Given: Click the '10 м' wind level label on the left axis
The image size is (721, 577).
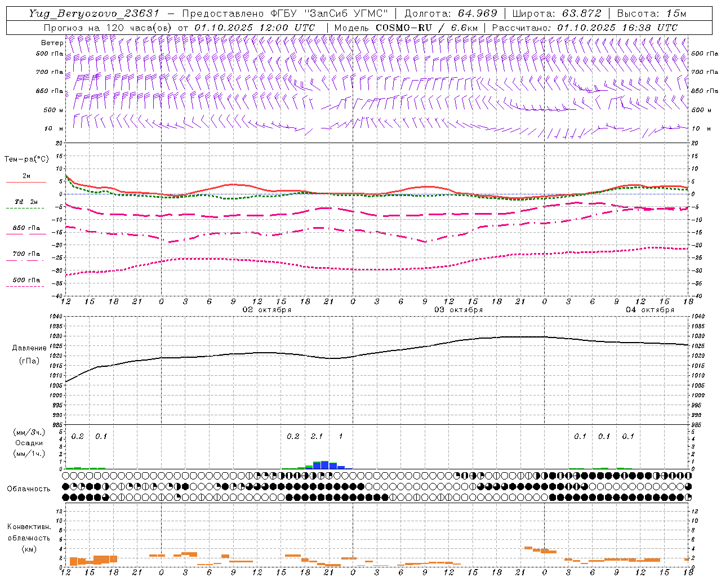Looking at the screenshot, I should (x=54, y=128).
